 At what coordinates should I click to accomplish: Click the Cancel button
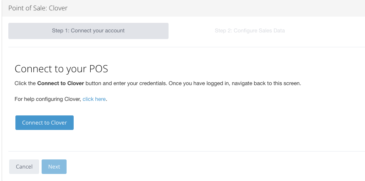click(24, 166)
